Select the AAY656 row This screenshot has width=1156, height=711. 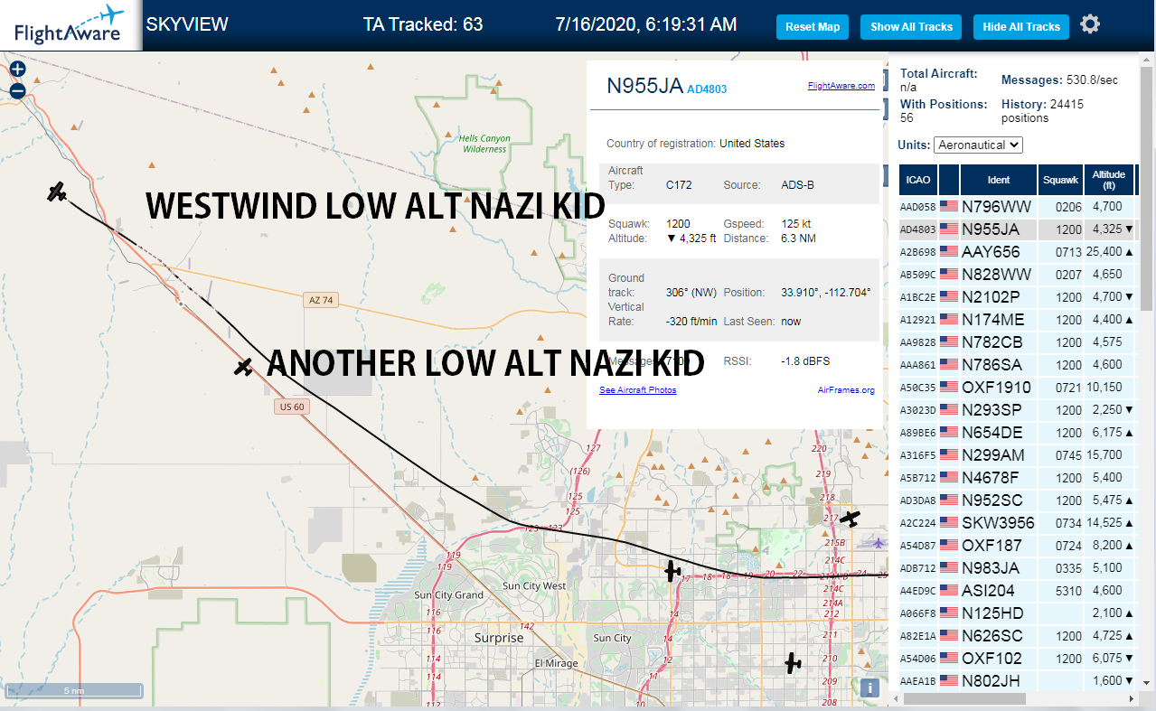point(1017,252)
